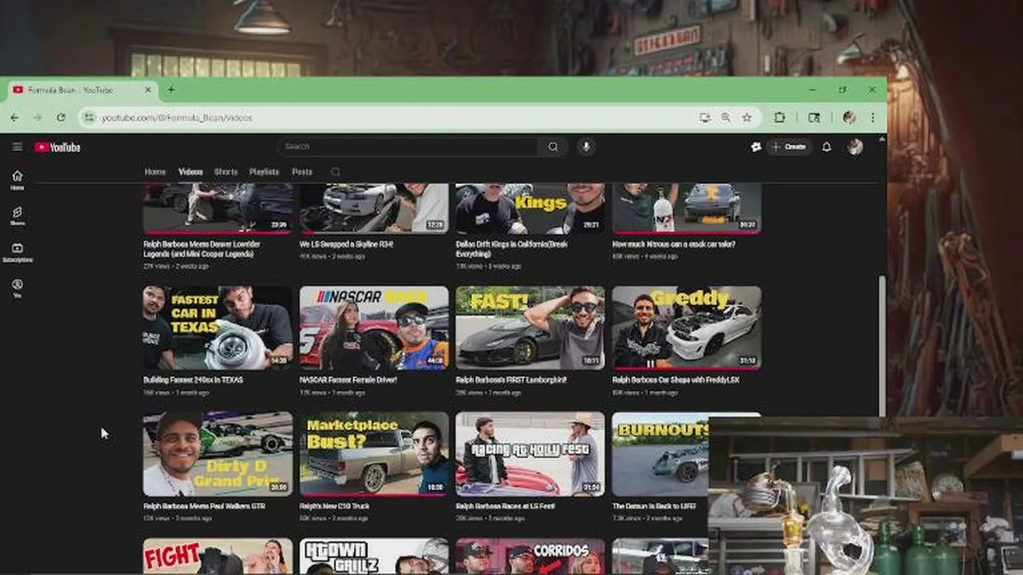Open Home in the YouTube sidebar
1023x575 pixels.
coord(17,180)
